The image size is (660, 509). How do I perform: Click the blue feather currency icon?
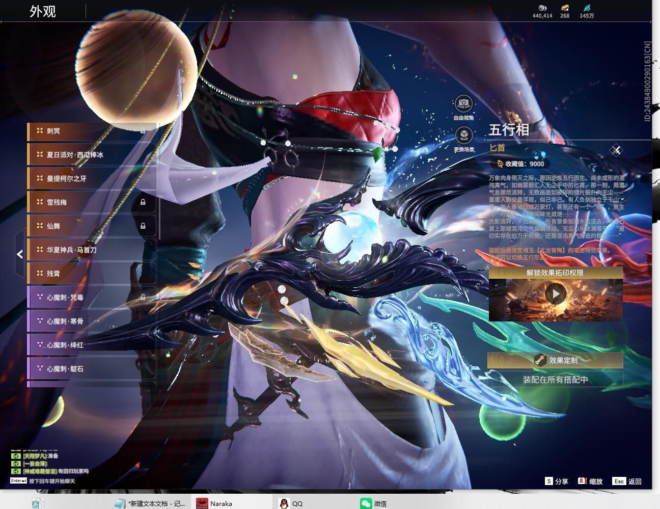(x=587, y=8)
